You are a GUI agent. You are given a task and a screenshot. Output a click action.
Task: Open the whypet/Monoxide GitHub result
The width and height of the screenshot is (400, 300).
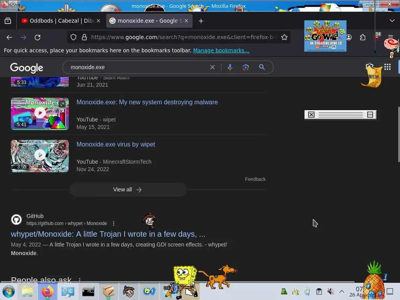tap(108, 234)
